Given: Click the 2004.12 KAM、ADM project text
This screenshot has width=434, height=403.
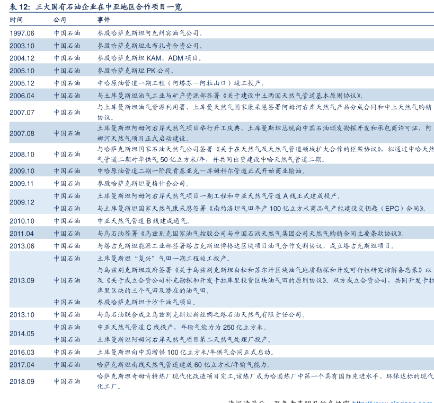Looking at the screenshot, I should (149, 58).
